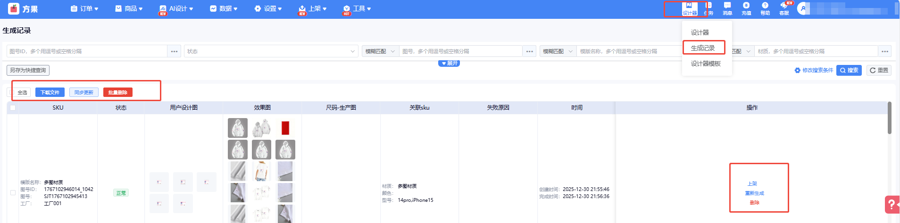Click the 模版名称 search input field

coord(627,51)
